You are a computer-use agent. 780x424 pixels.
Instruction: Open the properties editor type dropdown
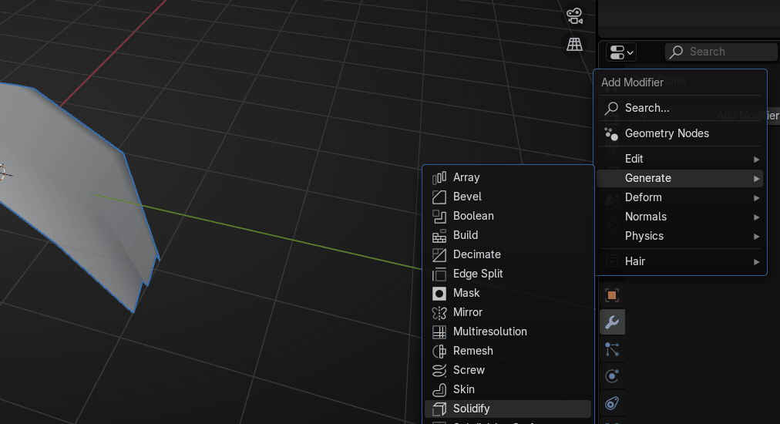620,52
